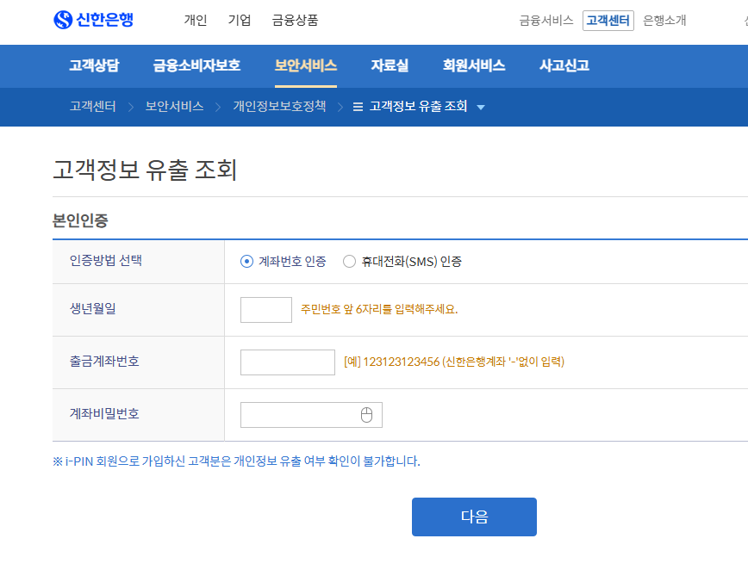This screenshot has width=748, height=588.
Task: Switch to the 사고신고 tab
Action: 564,65
